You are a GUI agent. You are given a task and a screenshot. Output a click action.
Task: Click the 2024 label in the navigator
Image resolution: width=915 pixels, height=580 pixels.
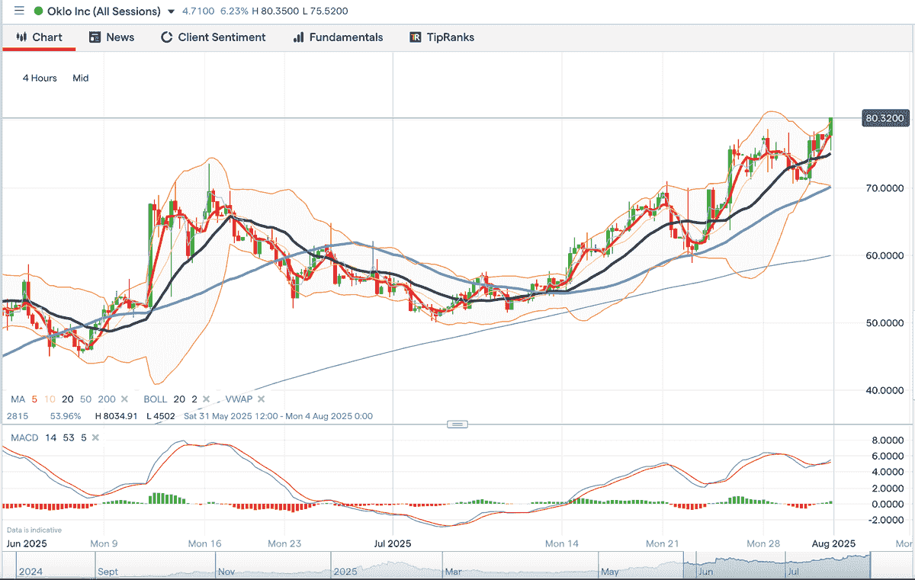click(31, 571)
